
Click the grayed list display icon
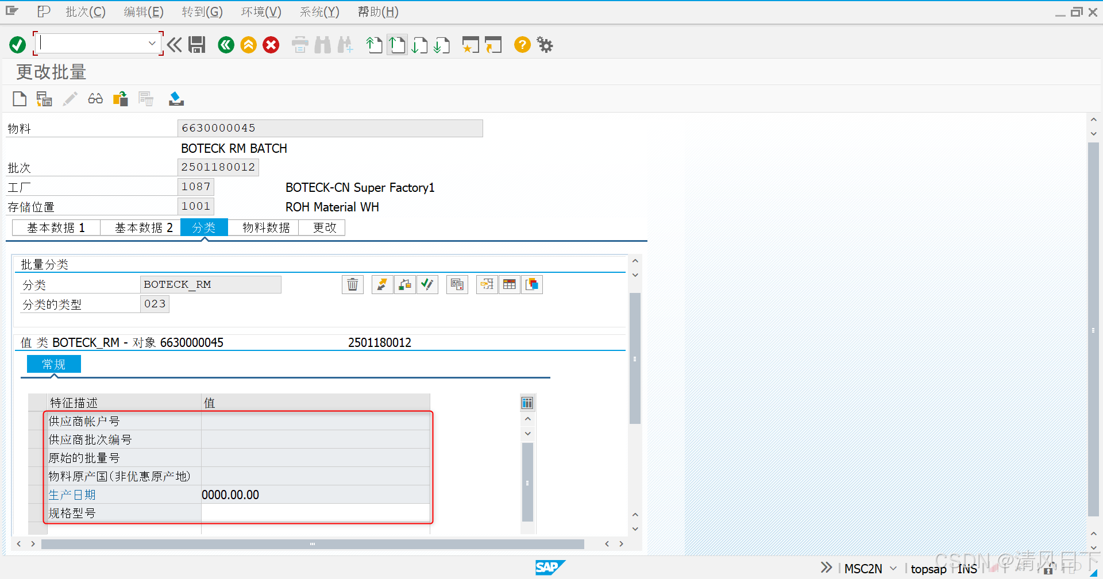pyautogui.click(x=146, y=99)
